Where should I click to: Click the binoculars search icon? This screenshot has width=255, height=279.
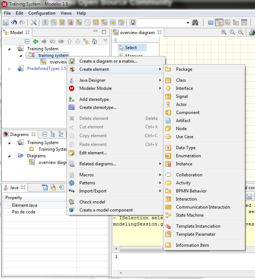195,22
